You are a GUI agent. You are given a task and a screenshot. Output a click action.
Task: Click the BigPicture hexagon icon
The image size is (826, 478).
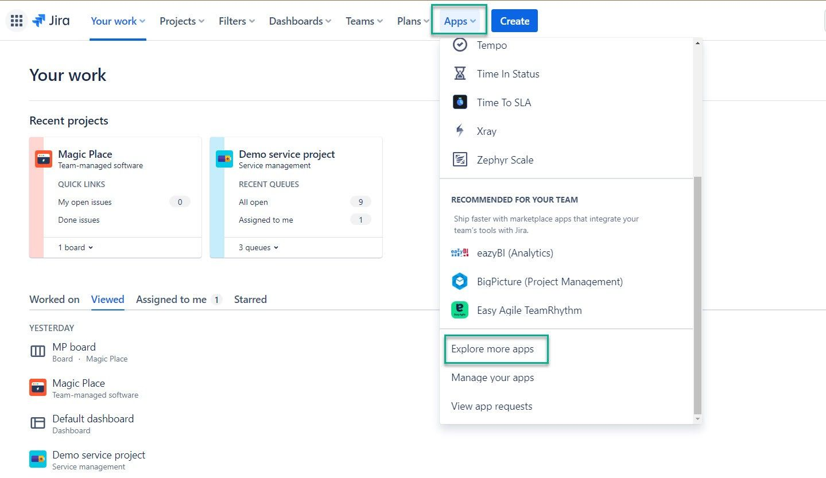pos(460,281)
